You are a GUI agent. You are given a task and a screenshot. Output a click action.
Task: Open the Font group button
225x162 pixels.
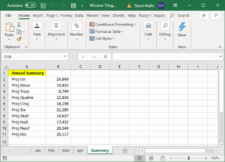pos(37,30)
